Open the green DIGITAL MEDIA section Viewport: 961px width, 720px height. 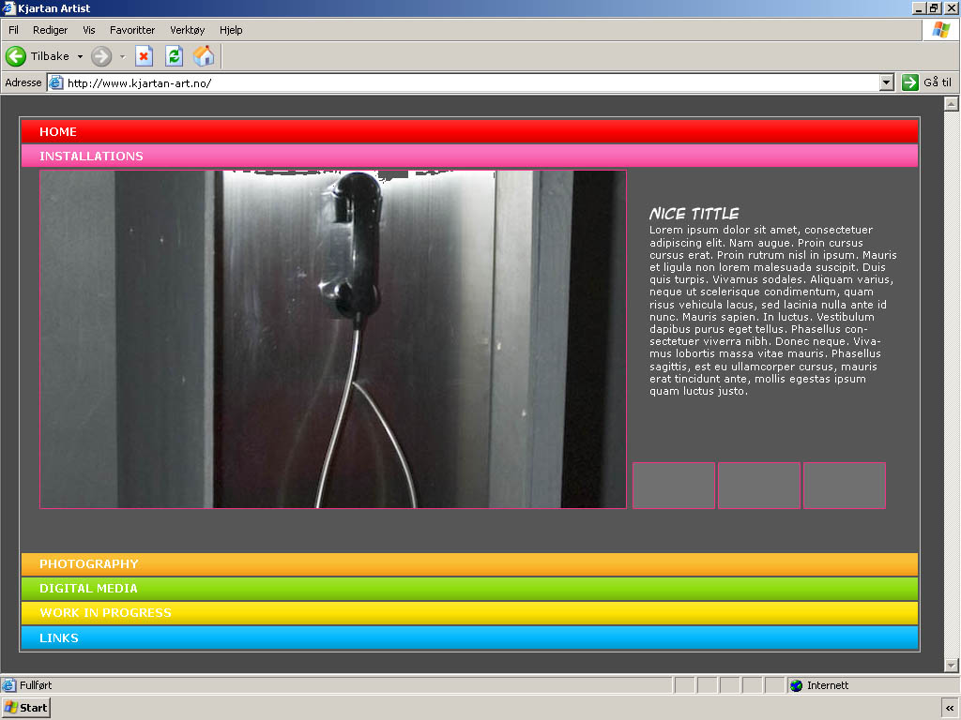click(469, 589)
